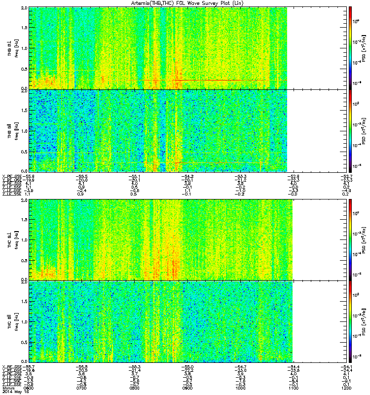Click the THC X_RE_GSE value -55.7

pos(29,367)
